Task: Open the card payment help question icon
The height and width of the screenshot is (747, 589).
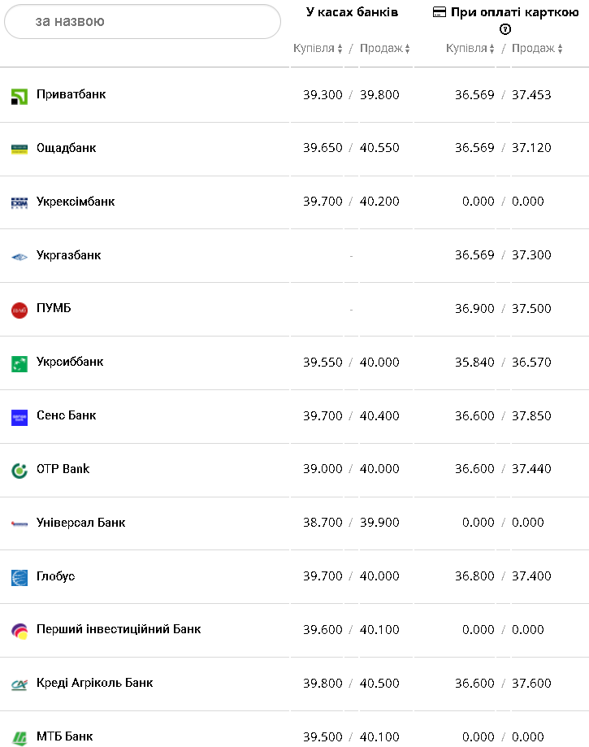Action: coord(505,29)
